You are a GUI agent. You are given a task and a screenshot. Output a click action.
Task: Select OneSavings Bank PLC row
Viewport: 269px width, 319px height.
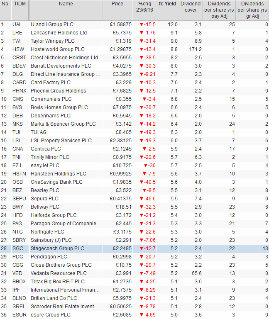click(134, 182)
